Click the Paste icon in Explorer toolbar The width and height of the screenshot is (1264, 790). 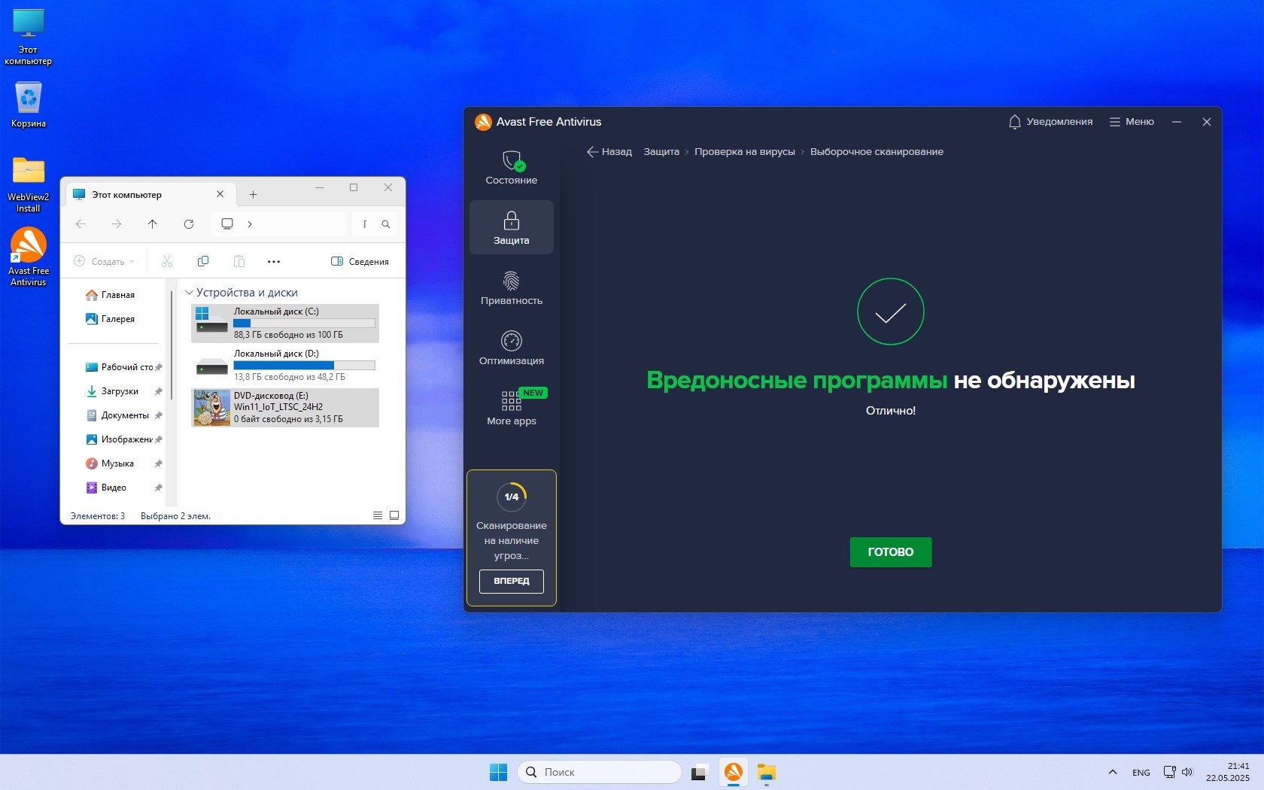239,262
